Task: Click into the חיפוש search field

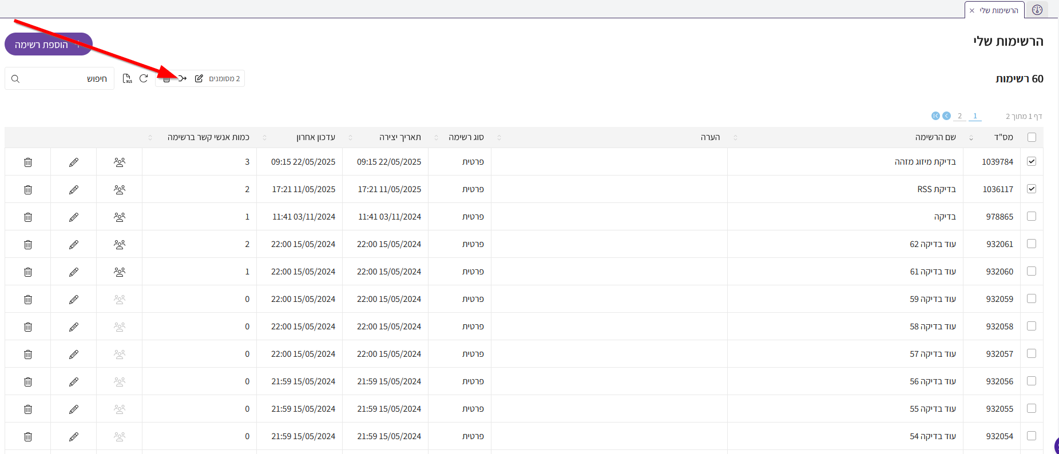Action: (x=63, y=79)
